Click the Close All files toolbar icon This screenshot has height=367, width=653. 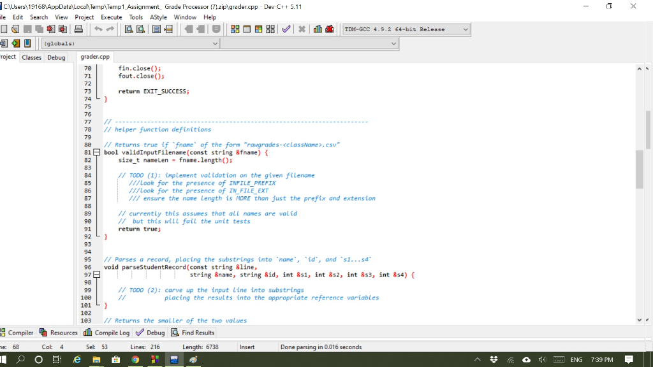click(x=62, y=29)
